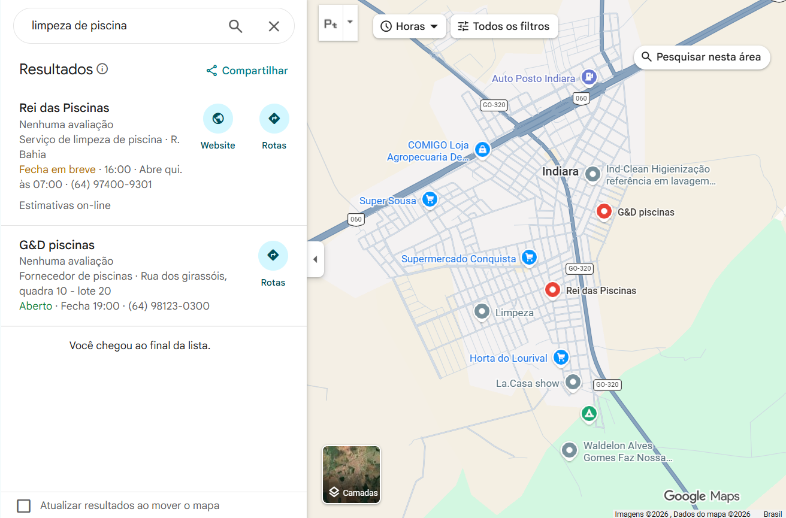786x518 pixels.
Task: Collapse the side results panel
Action: (315, 259)
